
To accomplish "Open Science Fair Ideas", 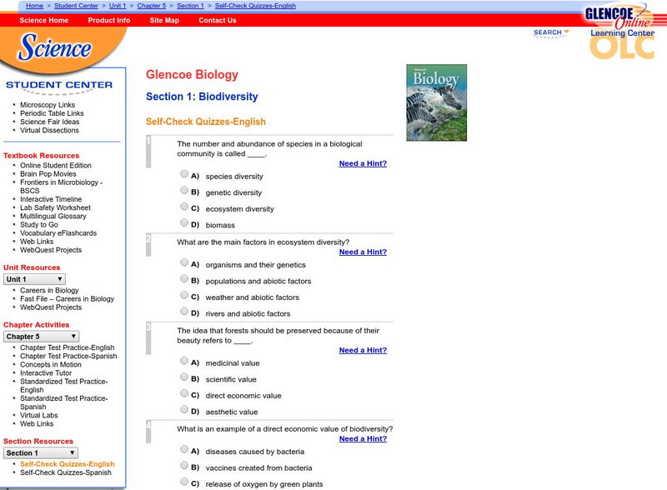I will pos(50,122).
